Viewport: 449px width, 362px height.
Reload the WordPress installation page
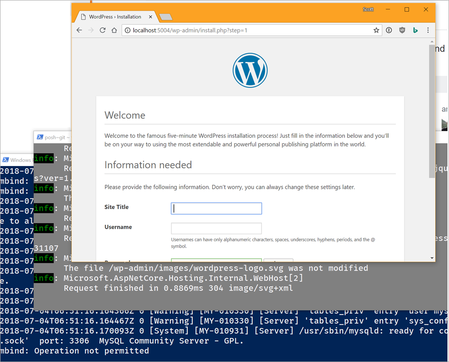pos(103,30)
